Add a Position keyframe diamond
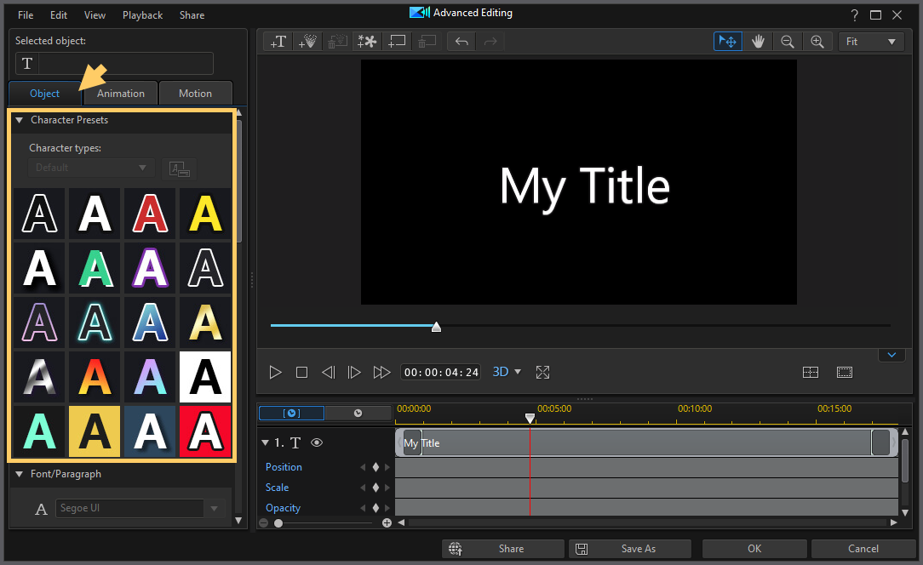Image resolution: width=923 pixels, height=565 pixels. click(375, 466)
